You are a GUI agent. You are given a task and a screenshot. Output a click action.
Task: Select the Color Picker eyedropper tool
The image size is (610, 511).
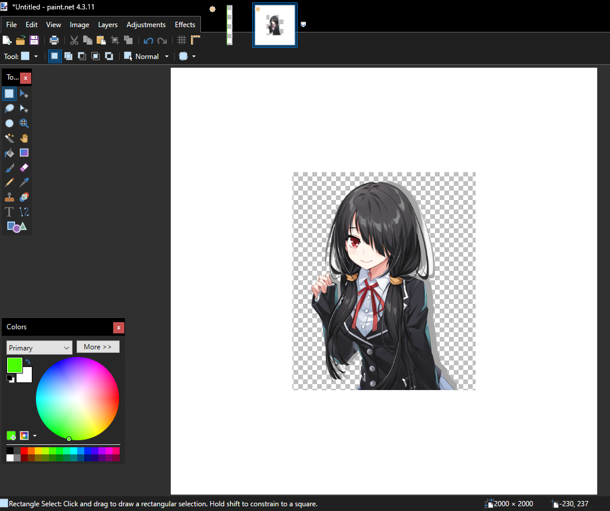pos(24,182)
